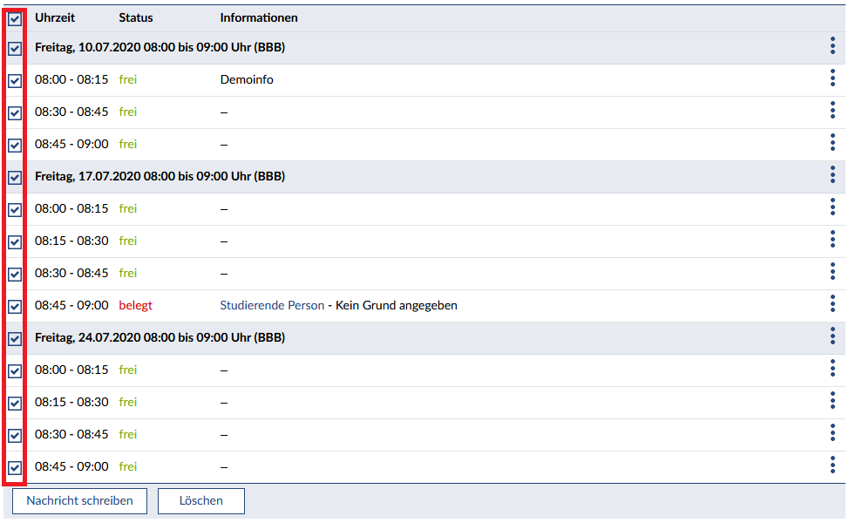Screen dimensions: 849x523
Task: Open action menu for last 08:45 - 09:00 slot
Action: coord(832,465)
